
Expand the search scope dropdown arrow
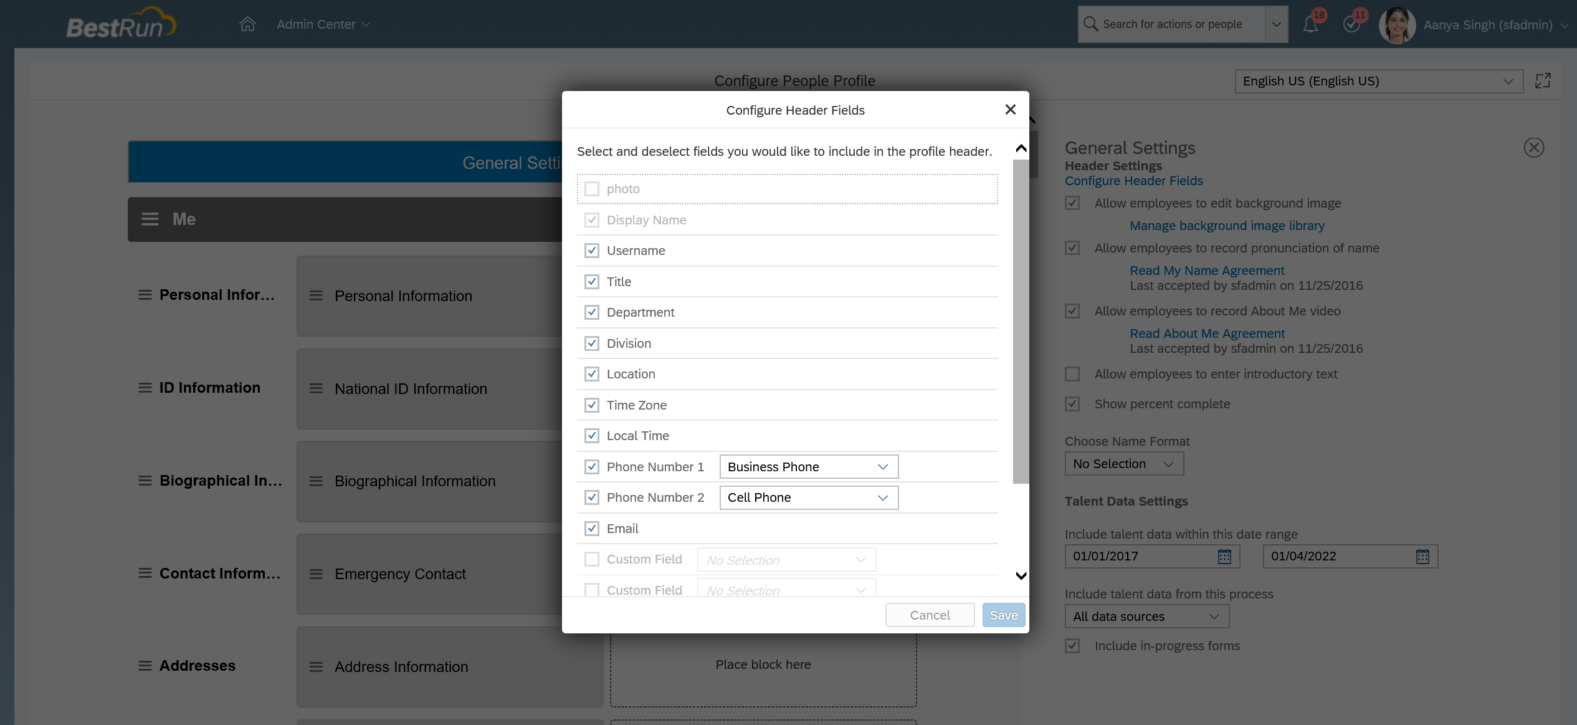[1277, 24]
